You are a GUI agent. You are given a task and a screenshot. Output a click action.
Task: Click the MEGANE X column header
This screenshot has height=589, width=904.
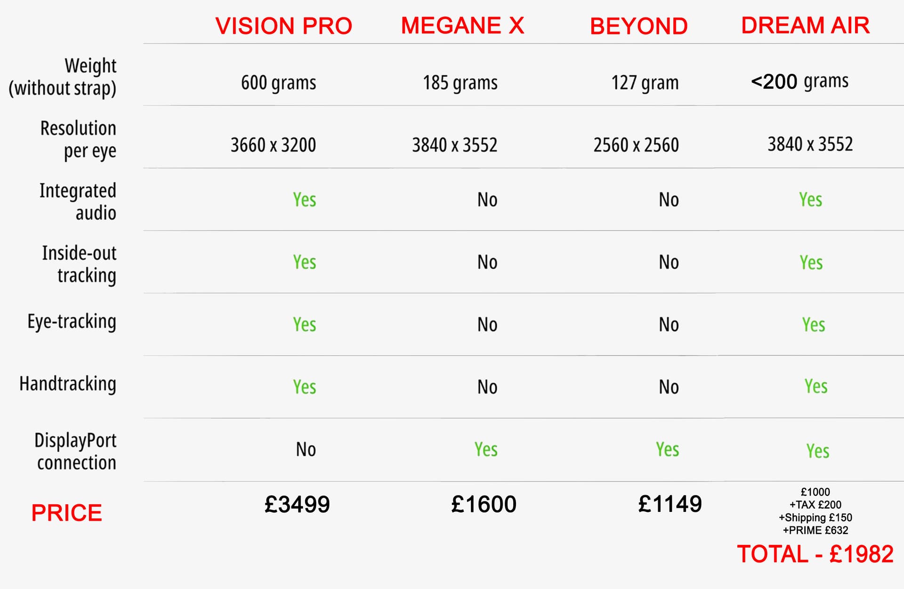(x=462, y=25)
